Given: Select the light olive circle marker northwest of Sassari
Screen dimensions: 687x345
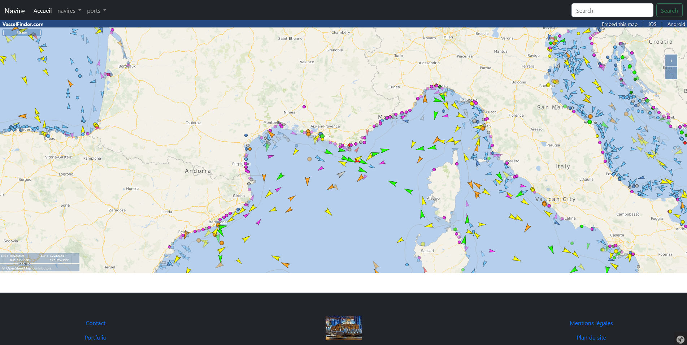Looking at the screenshot, I should 423,244.
